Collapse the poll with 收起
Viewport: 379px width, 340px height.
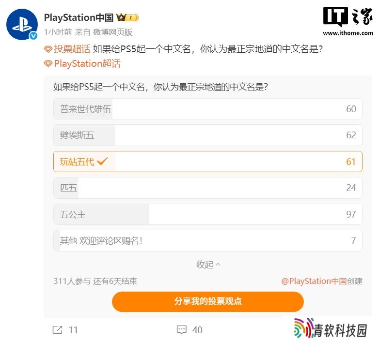208,265
